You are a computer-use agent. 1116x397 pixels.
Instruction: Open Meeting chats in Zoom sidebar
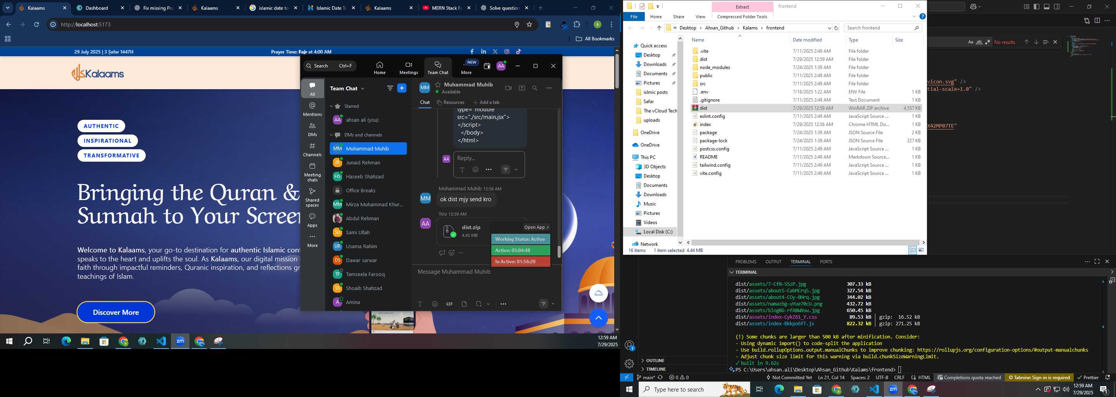point(312,173)
